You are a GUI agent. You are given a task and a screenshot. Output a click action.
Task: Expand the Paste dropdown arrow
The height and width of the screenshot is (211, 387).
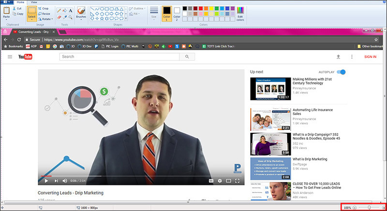[x=6, y=19]
